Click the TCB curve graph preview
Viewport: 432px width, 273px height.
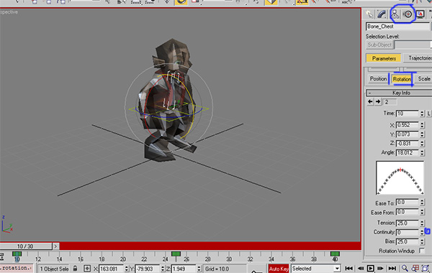tap(400, 178)
